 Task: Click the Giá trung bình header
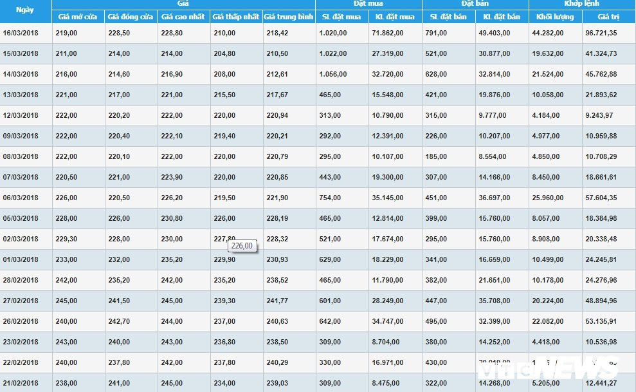pyautogui.click(x=289, y=17)
